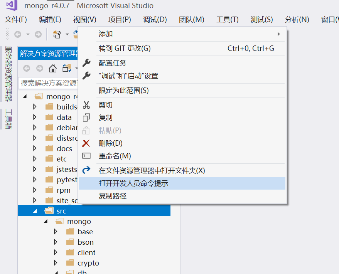Click the rpm folder icon
Image resolution: width=339 pixels, height=274 pixels.
pos(49,190)
